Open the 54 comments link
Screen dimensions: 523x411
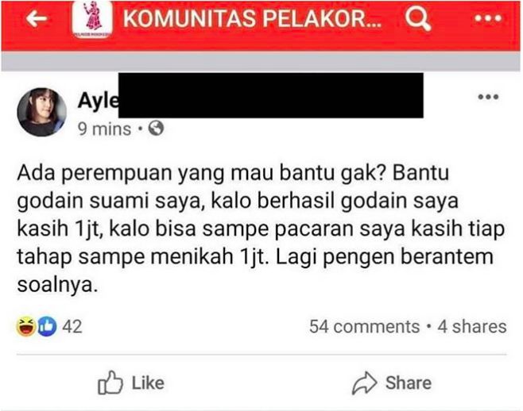point(364,327)
